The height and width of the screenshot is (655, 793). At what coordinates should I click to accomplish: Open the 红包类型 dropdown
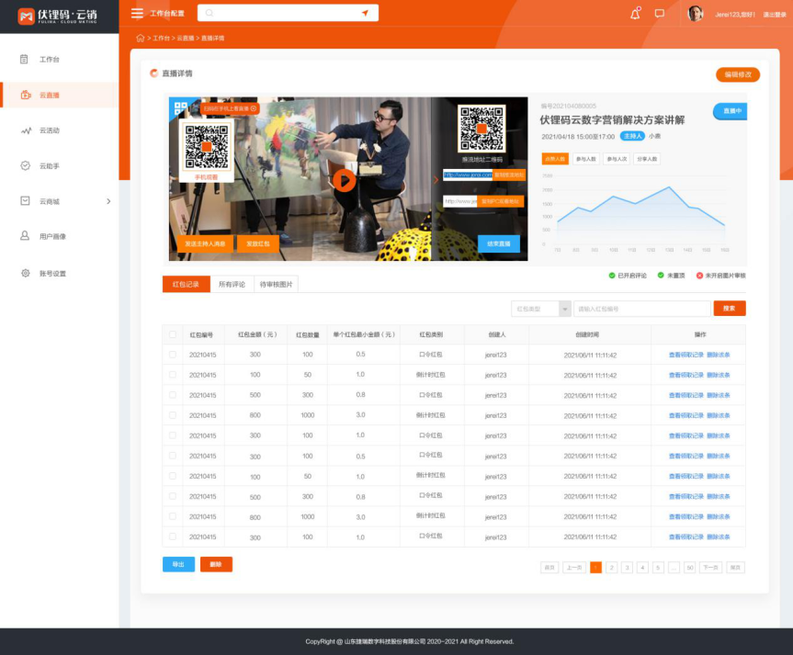point(541,309)
